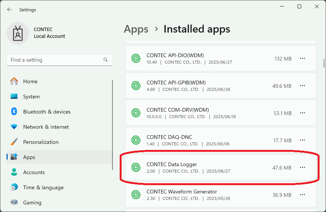Click the CONTEC Data Logger app icon

click(136, 167)
